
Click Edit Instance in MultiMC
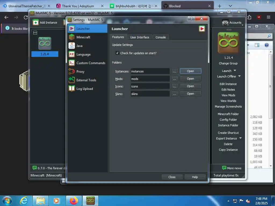pyautogui.click(x=228, y=84)
